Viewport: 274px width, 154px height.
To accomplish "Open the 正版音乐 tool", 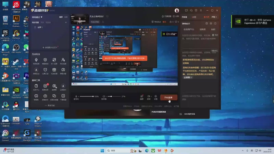I will click(63, 87).
